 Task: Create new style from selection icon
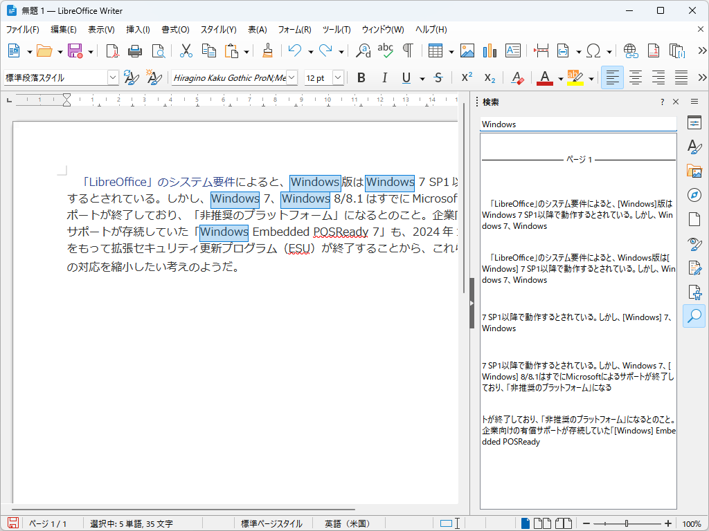click(154, 77)
